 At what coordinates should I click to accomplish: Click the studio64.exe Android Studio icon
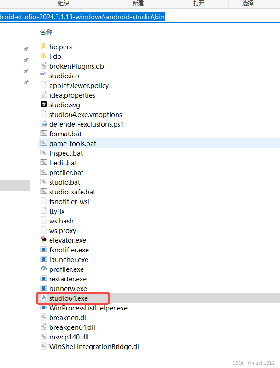coord(43,298)
